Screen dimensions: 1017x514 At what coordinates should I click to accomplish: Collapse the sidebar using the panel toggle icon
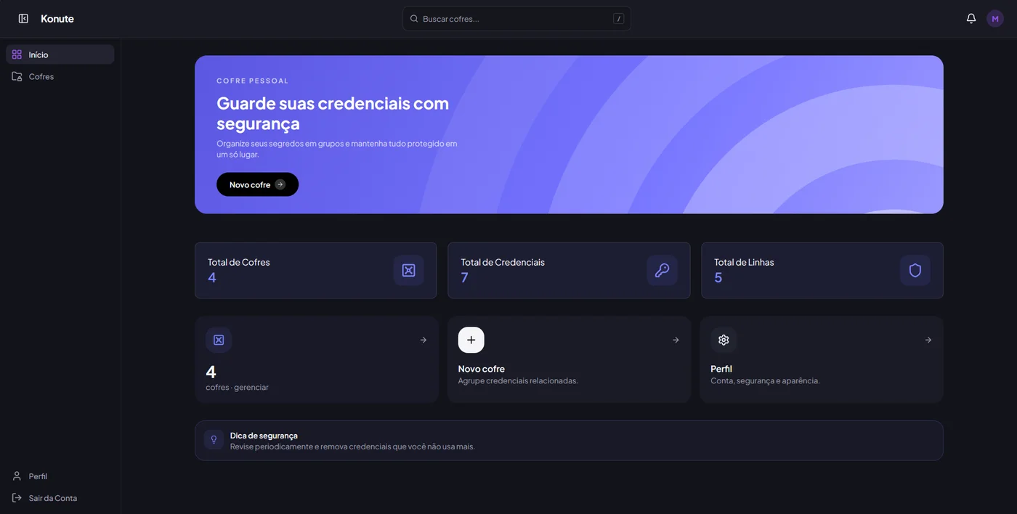tap(23, 19)
